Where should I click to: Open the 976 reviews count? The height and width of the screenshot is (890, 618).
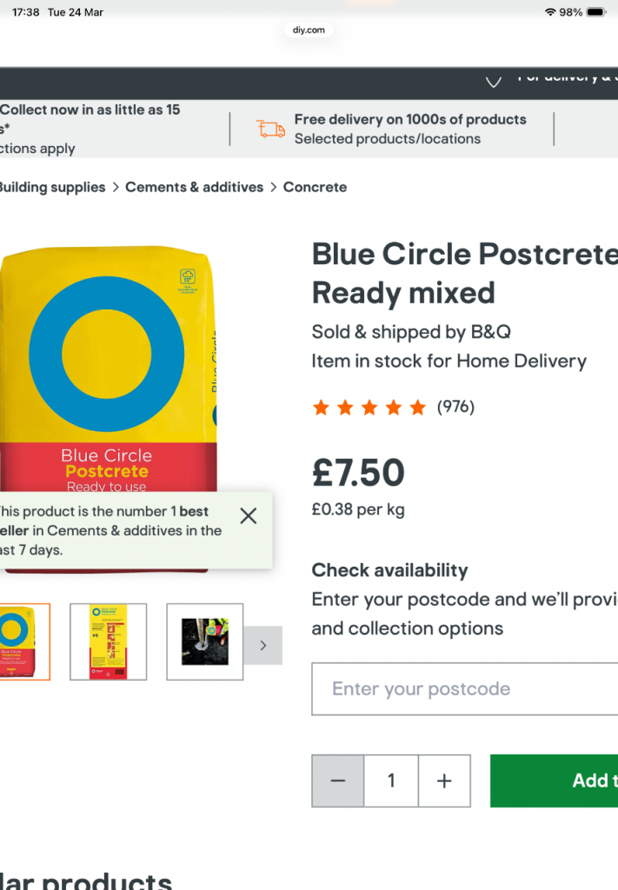click(x=455, y=406)
